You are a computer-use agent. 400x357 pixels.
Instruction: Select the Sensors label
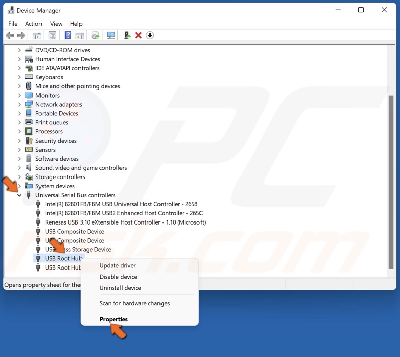pyautogui.click(x=46, y=150)
